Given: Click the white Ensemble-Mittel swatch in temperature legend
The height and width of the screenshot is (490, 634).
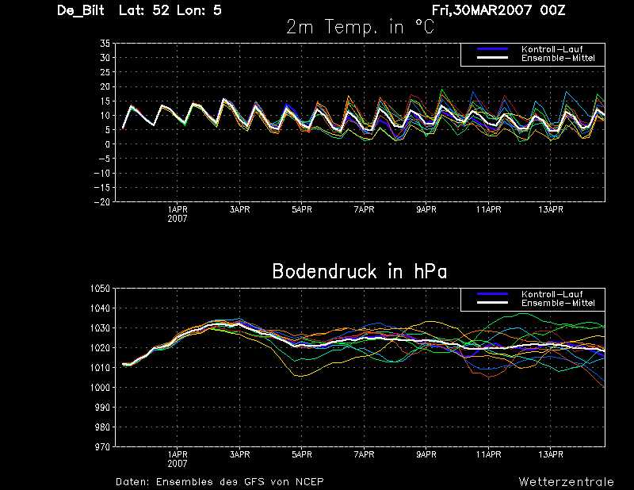Looking at the screenshot, I should pos(492,58).
